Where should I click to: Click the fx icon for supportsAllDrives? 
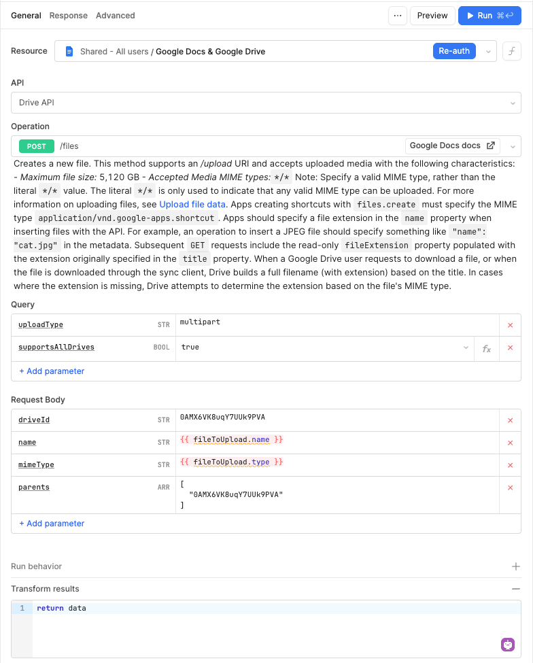coord(487,347)
